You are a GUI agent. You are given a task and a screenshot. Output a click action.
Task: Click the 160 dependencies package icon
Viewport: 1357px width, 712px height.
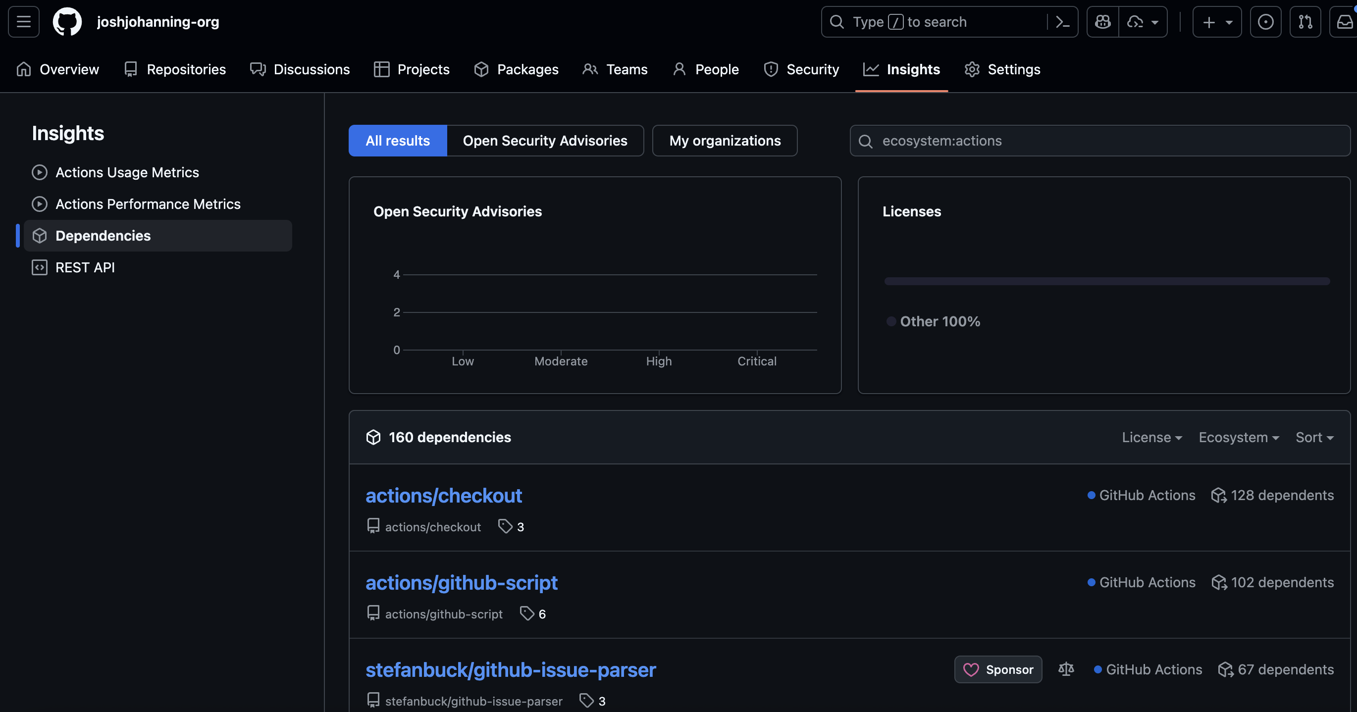pyautogui.click(x=373, y=437)
